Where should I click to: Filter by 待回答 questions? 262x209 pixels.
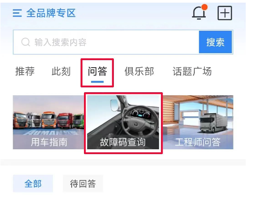click(x=83, y=184)
